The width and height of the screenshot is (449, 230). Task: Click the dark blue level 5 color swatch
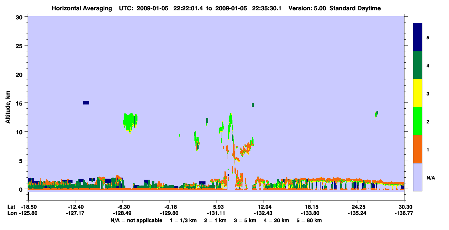(x=418, y=37)
